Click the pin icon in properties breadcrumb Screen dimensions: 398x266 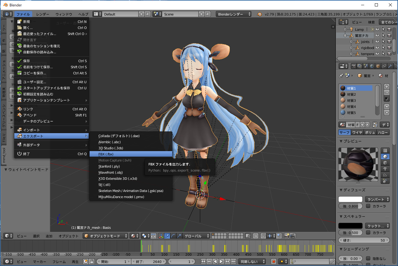341,76
